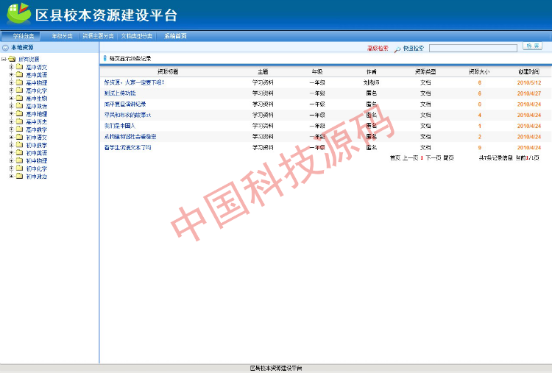Click the folder icon of 初中语文
The width and height of the screenshot is (552, 373).
click(x=20, y=137)
